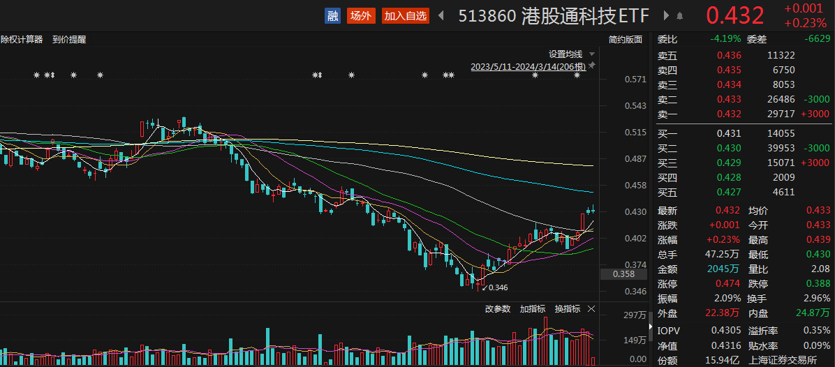Close the volume indicator panel
This screenshot has height=367, width=835.
pyautogui.click(x=591, y=309)
